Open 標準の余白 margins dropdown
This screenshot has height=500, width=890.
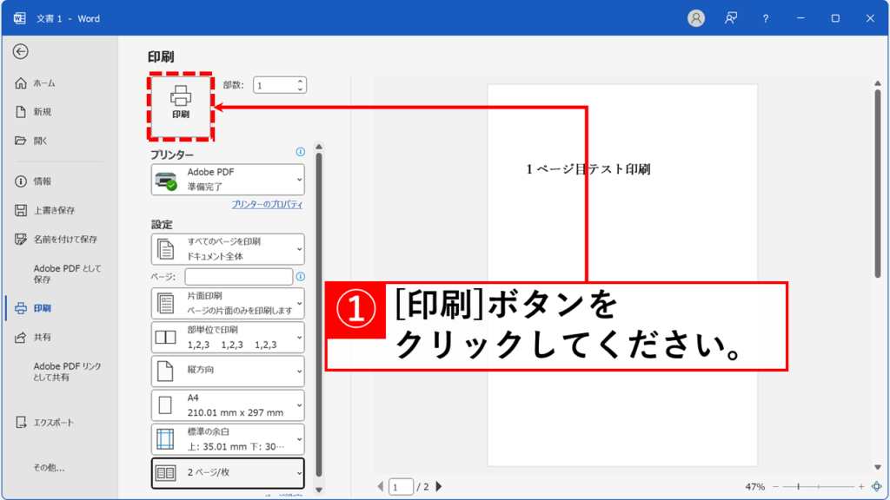tap(228, 439)
